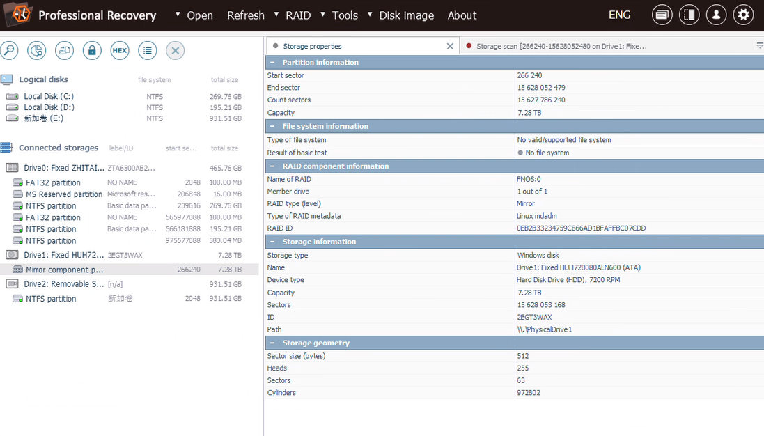The width and height of the screenshot is (764, 436).
Task: Collapse the Storage information section
Action: click(272, 242)
